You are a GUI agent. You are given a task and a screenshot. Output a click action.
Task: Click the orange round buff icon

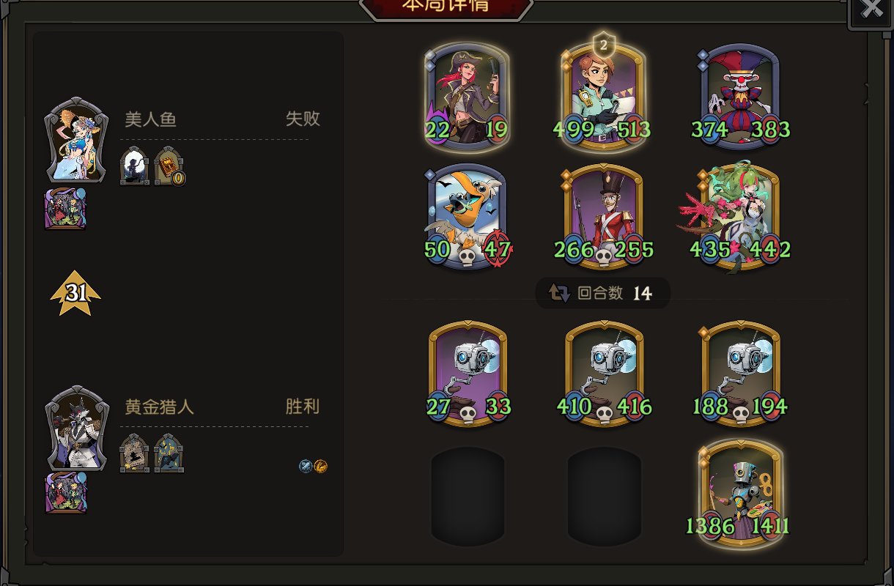[321, 466]
